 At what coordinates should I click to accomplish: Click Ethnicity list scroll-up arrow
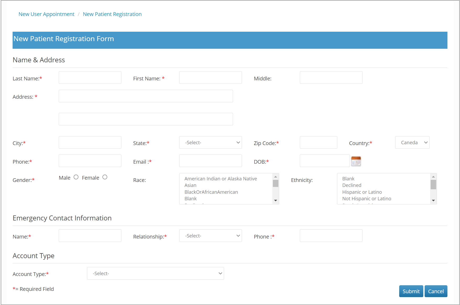point(433,177)
